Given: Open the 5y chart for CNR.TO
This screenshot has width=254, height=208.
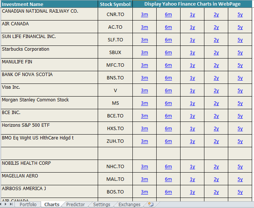Looking at the screenshot, I should pyautogui.click(x=240, y=15).
